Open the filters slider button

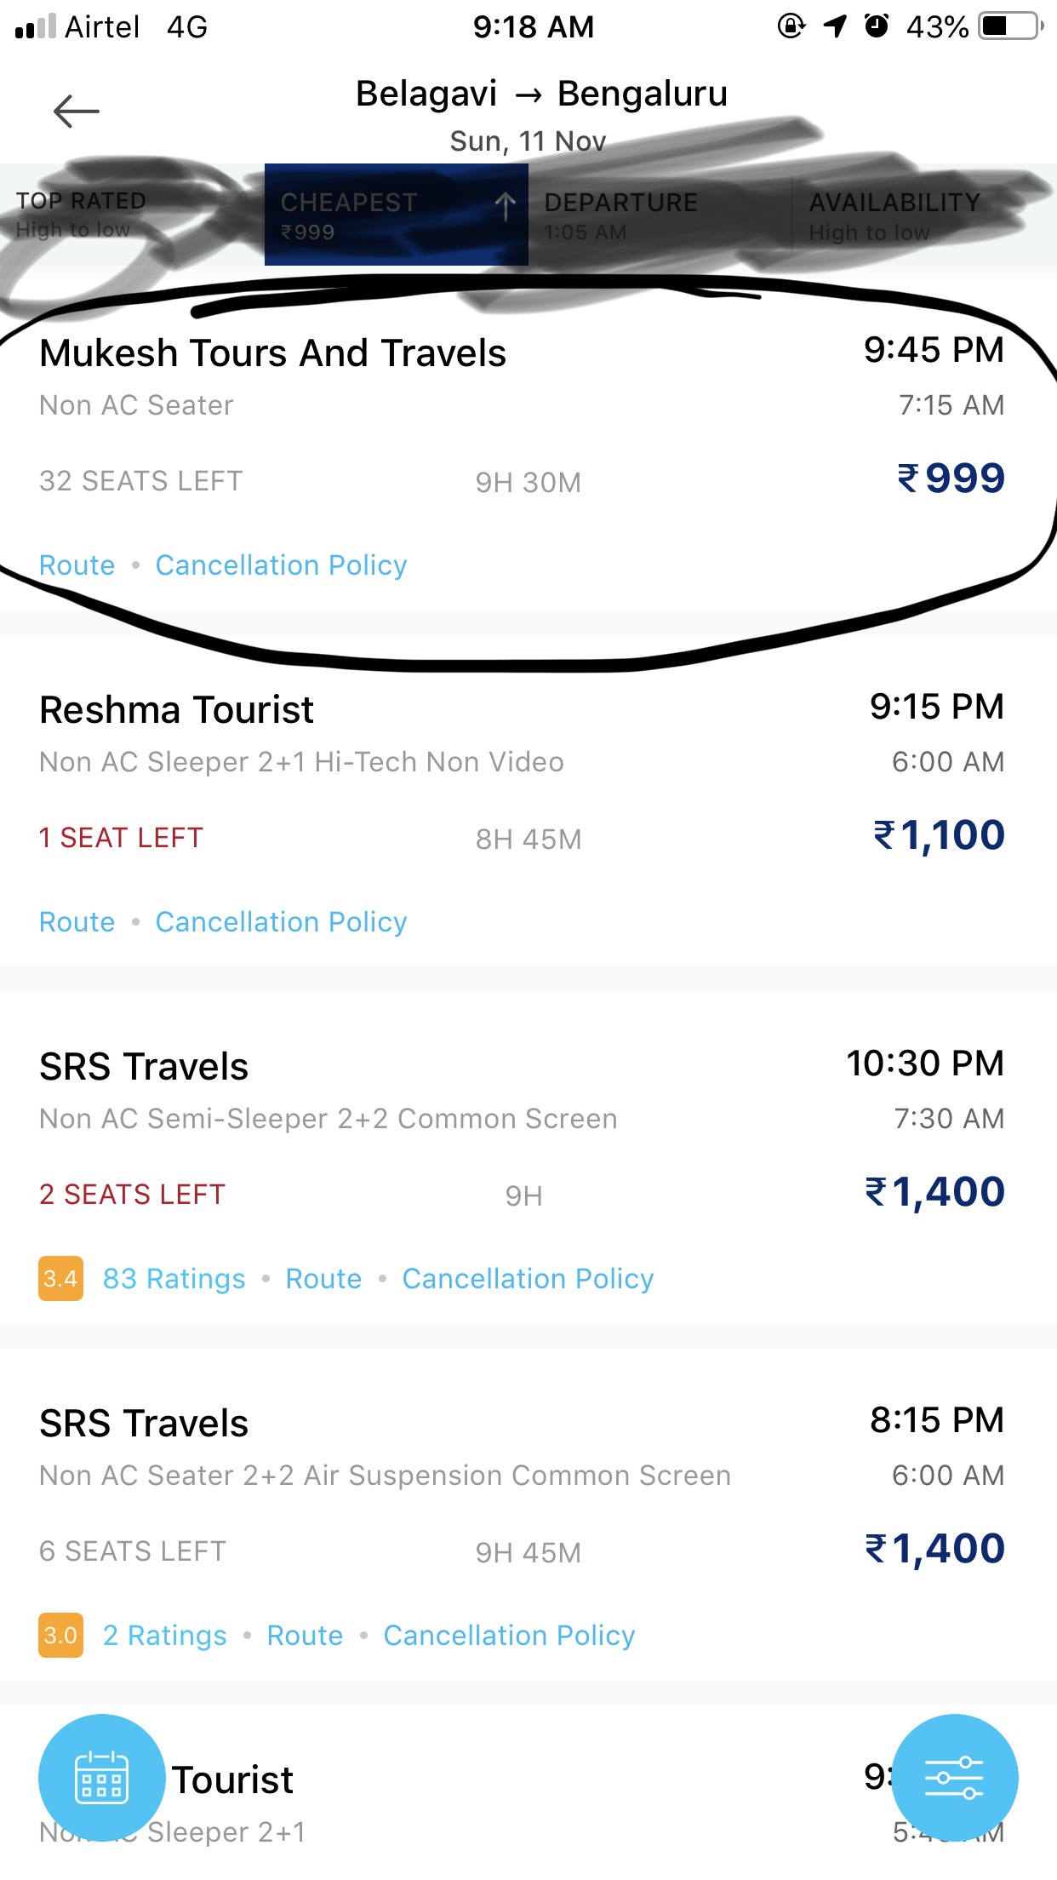(954, 1777)
